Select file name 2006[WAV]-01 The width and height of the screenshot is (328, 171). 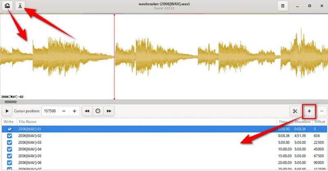(30, 129)
